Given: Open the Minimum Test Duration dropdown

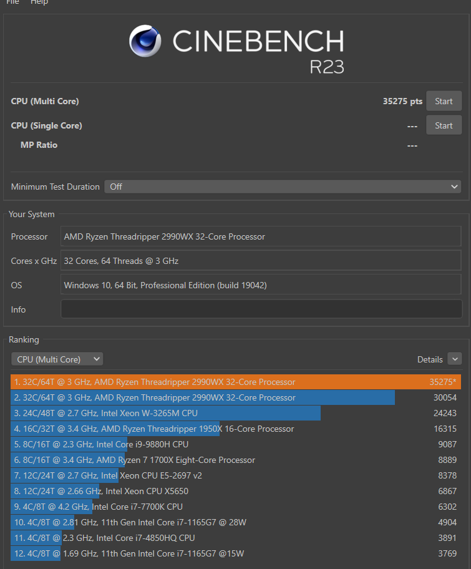Looking at the screenshot, I should coord(283,187).
